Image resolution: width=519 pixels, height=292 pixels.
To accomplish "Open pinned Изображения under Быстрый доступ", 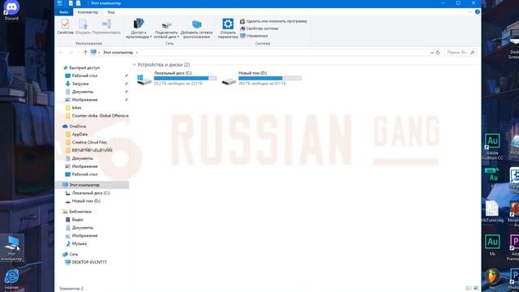I will (84, 100).
